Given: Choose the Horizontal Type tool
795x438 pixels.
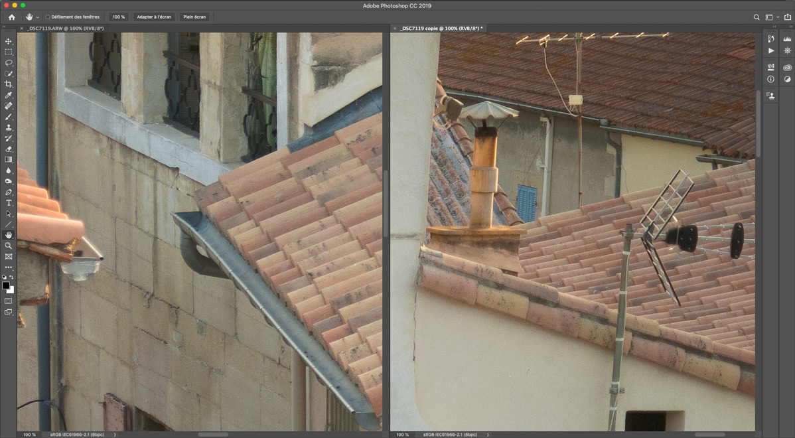Looking at the screenshot, I should tap(9, 203).
